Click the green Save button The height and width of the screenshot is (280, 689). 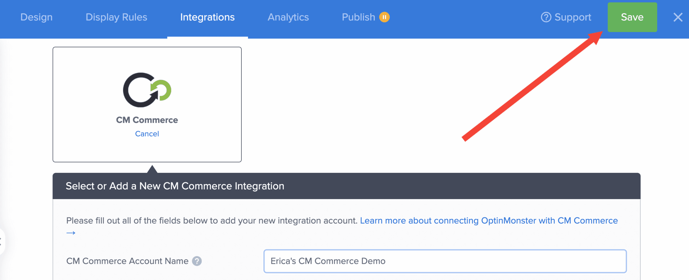(632, 17)
